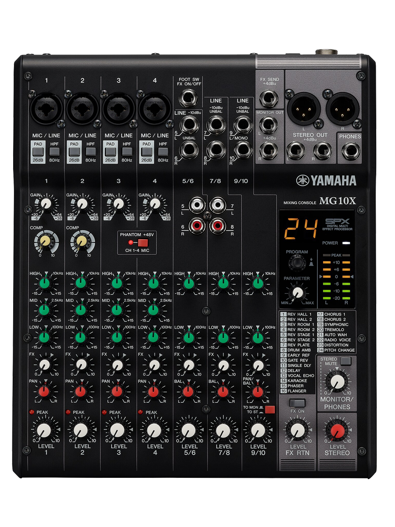Click the channel 4 red PAN knob
The width and height of the screenshot is (395, 527).
pyautogui.click(x=154, y=392)
